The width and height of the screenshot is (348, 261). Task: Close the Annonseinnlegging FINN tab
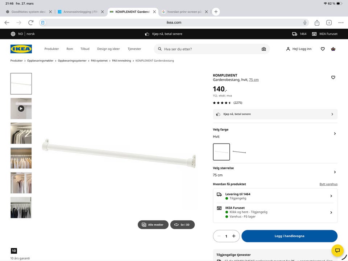(x=102, y=12)
